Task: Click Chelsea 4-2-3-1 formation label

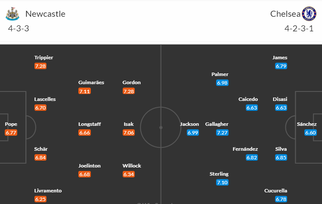Action: tap(299, 28)
